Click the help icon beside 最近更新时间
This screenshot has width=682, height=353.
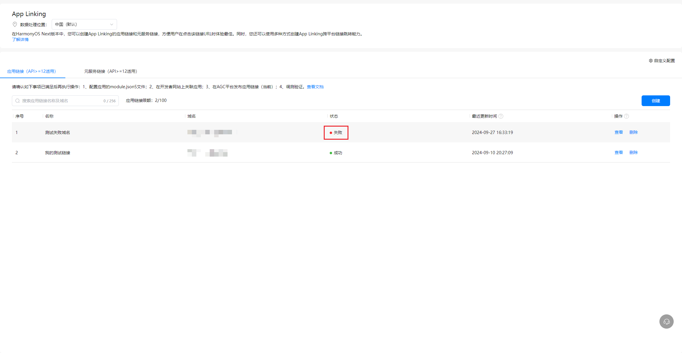click(501, 116)
